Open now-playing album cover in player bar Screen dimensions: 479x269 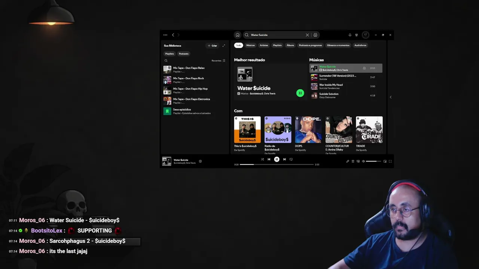[167, 161]
